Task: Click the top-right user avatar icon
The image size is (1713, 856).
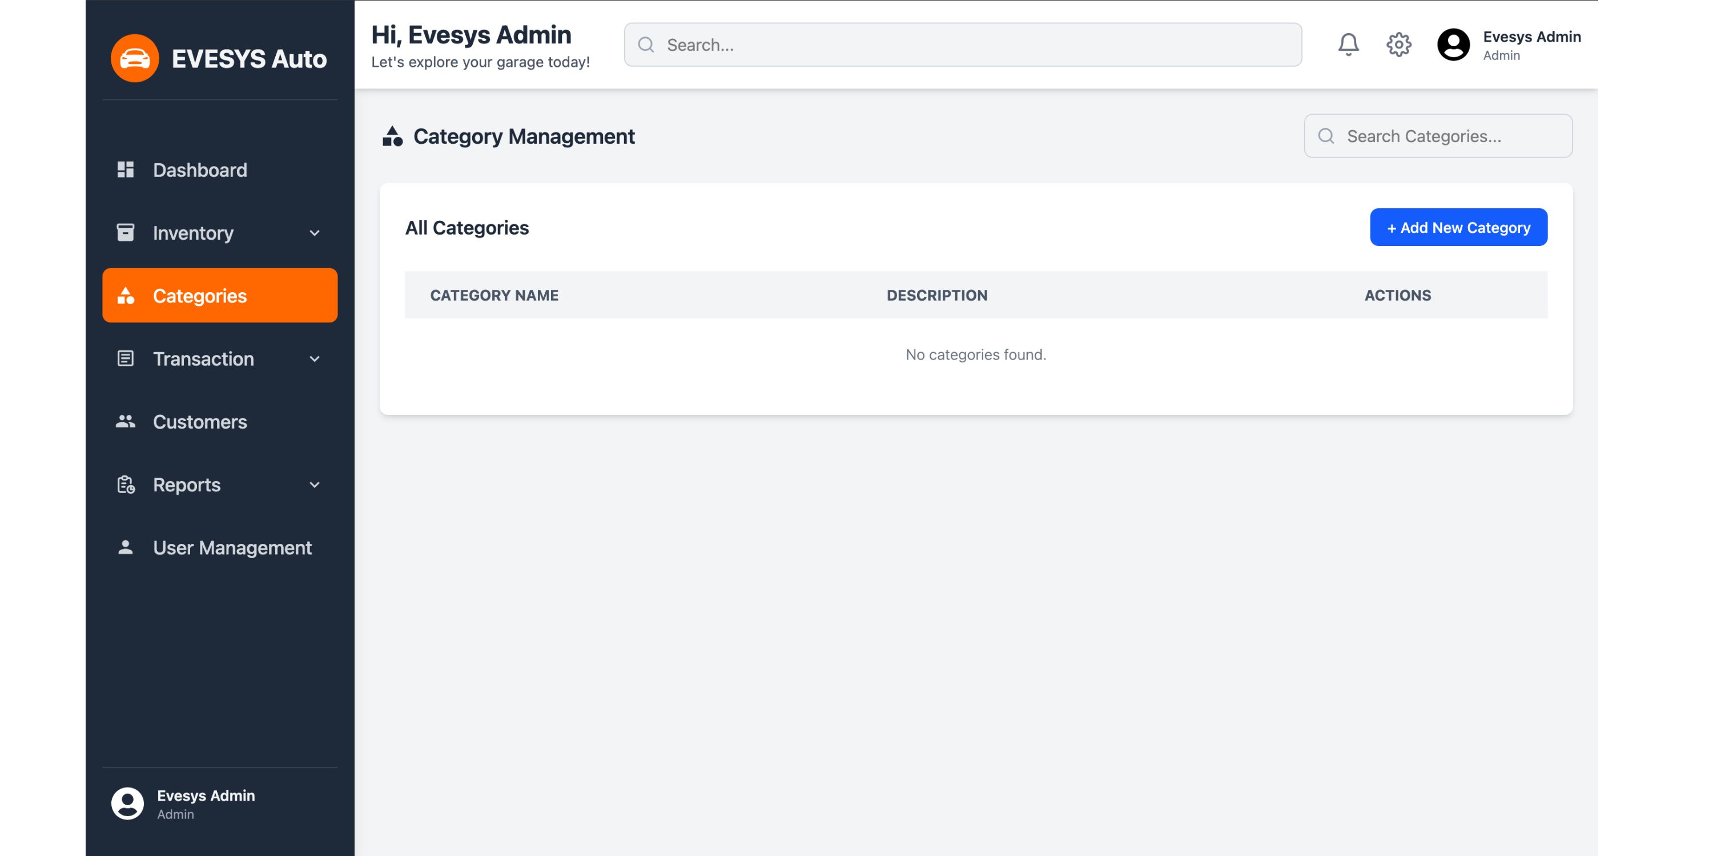Action: [x=1453, y=45]
